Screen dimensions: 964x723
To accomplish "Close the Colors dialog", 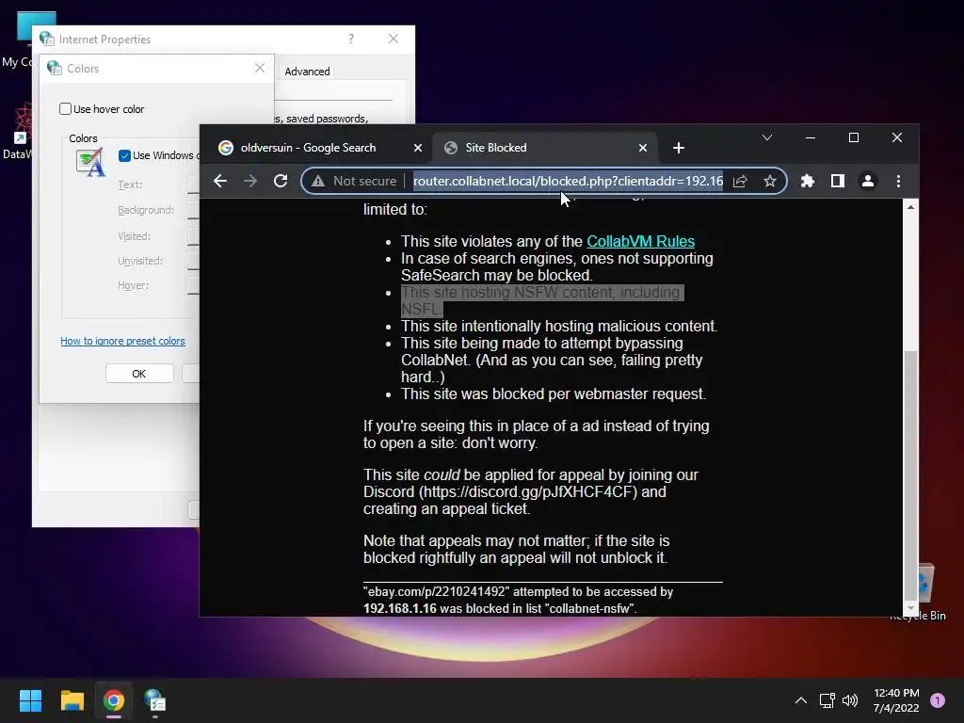I will pos(260,68).
